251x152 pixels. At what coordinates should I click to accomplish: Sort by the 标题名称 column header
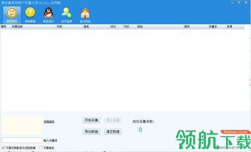34,27
